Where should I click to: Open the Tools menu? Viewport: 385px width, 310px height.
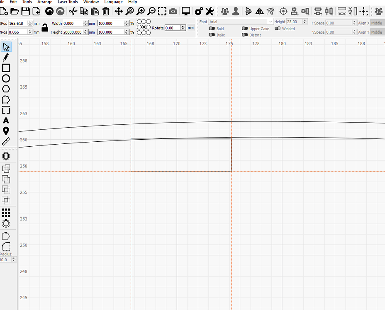pos(27,2)
